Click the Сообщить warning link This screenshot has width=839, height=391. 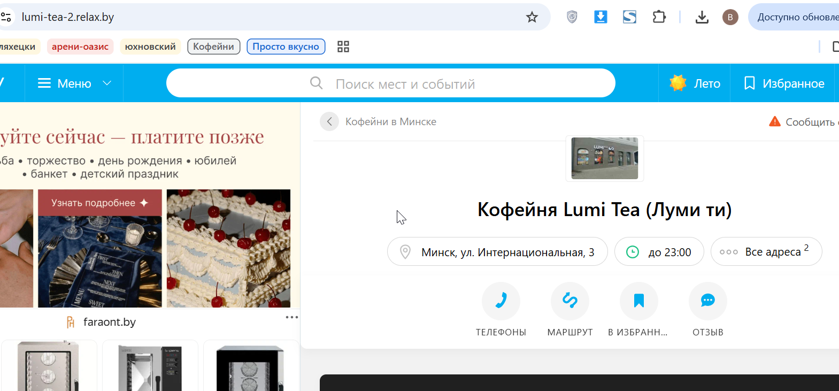804,122
